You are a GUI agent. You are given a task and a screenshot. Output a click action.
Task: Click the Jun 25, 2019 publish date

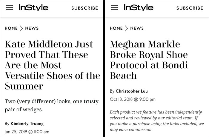27,132
